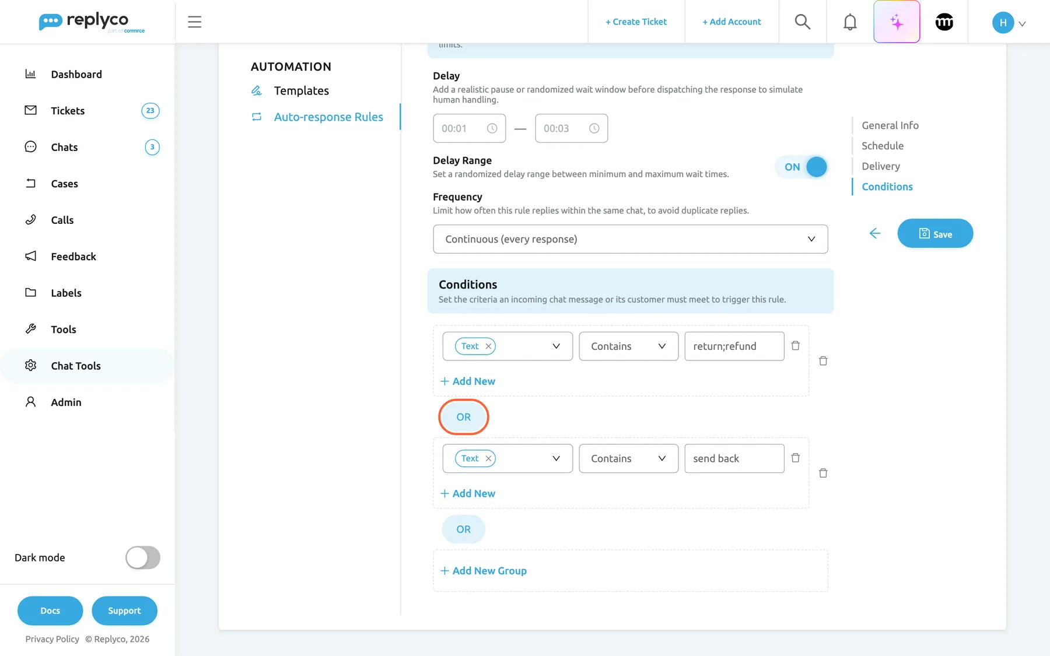Open the hamburger menu icon
Image resolution: width=1050 pixels, height=656 pixels.
tap(194, 22)
